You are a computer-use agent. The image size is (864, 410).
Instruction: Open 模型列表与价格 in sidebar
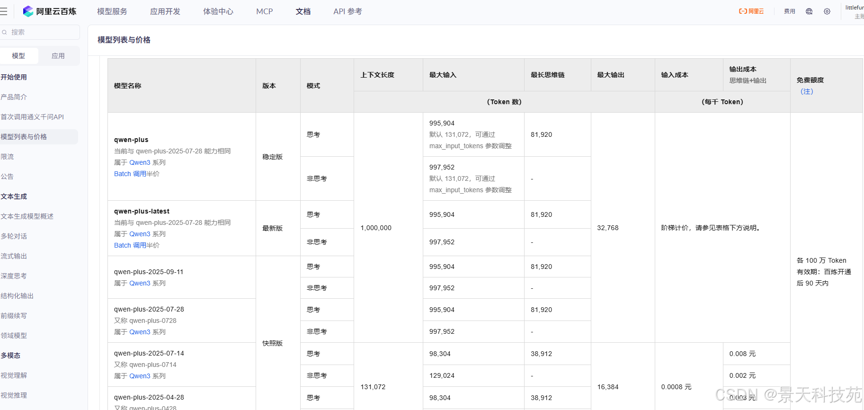pos(24,137)
